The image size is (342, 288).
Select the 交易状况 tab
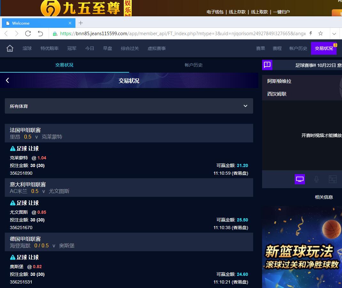[x=64, y=65]
